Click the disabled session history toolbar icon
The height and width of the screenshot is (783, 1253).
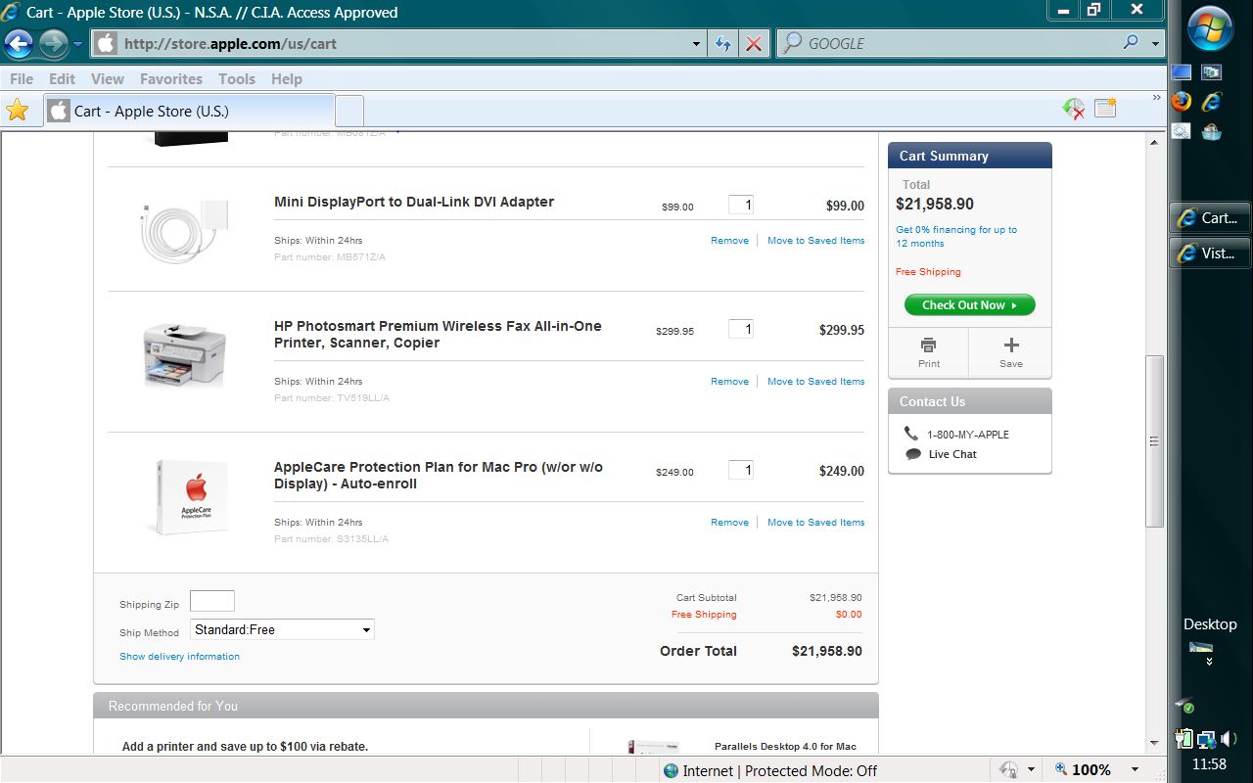(1074, 109)
